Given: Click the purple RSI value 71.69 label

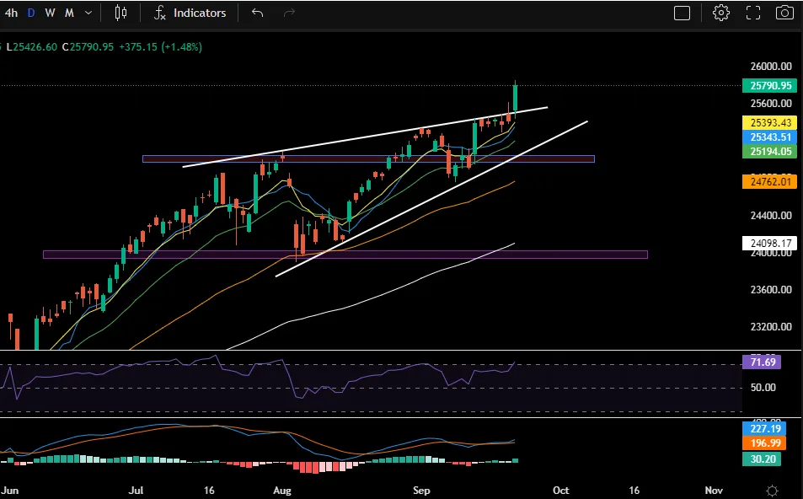Looking at the screenshot, I should (x=762, y=362).
